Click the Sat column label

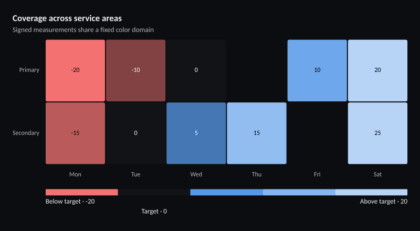pyautogui.click(x=377, y=174)
